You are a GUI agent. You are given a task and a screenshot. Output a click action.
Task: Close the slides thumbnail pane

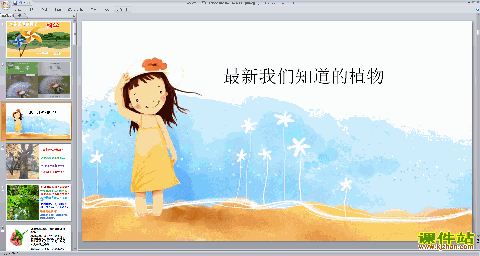74,16
